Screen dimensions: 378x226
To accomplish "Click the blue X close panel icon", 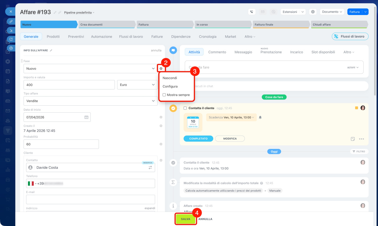I will pos(10,11).
